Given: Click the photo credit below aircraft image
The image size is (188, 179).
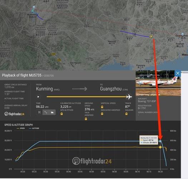Looking at the screenshot, I should 148,95.
